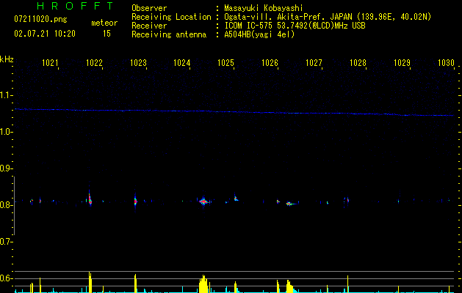Click time axis label 1021
Image resolution: width=462 pixels, height=293 pixels.
click(x=50, y=62)
